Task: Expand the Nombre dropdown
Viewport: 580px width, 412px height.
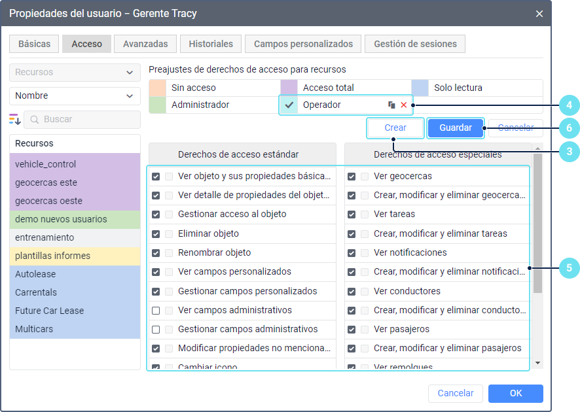Action: (75, 96)
